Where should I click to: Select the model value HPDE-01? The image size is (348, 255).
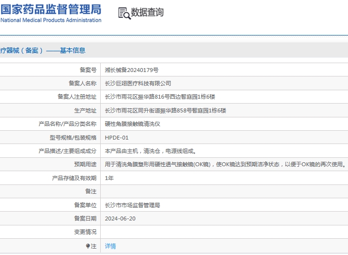[x=116, y=138]
